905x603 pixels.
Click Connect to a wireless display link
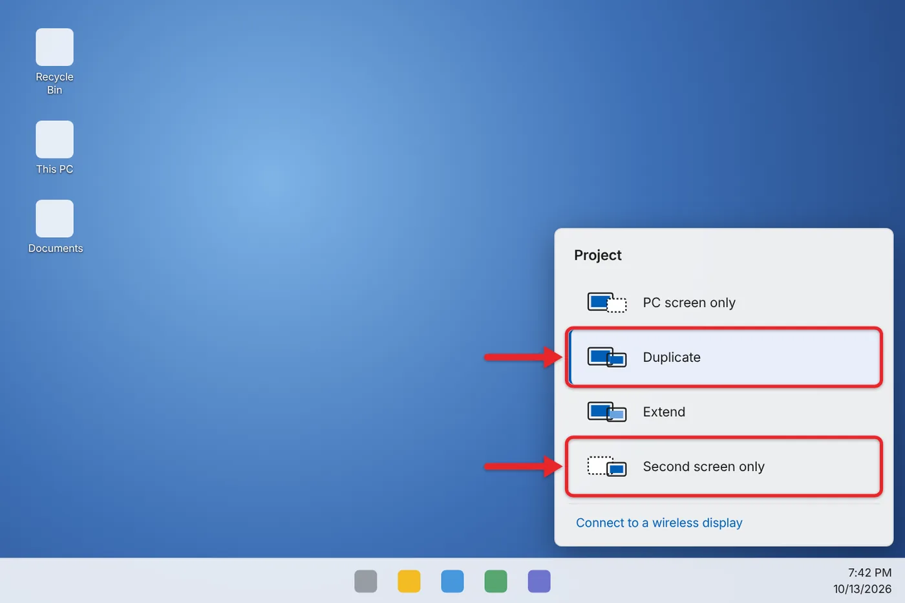659,523
